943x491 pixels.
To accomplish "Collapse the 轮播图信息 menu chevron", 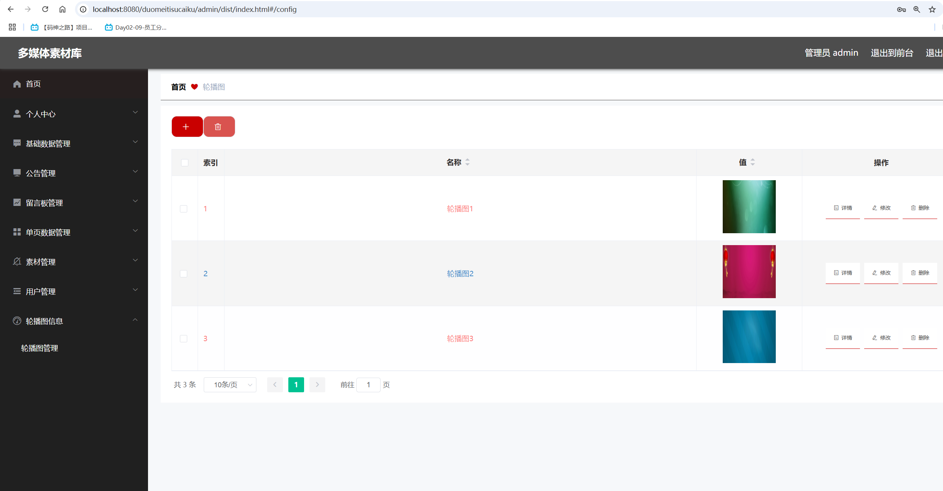I will (135, 320).
